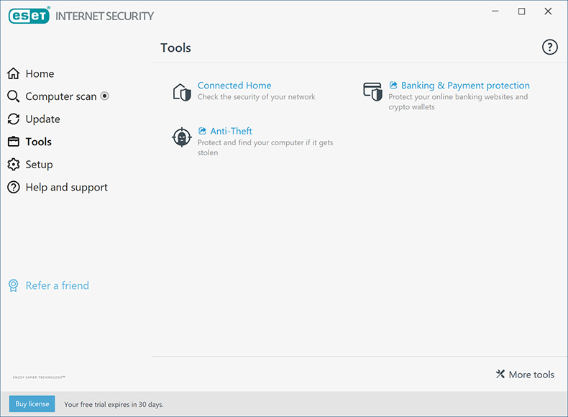
Task: Click the Connected Home house-shield icon
Action: (182, 92)
